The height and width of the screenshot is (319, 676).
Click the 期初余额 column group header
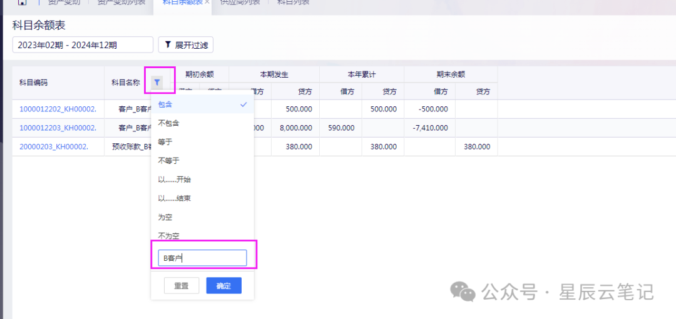pyautogui.click(x=200, y=74)
